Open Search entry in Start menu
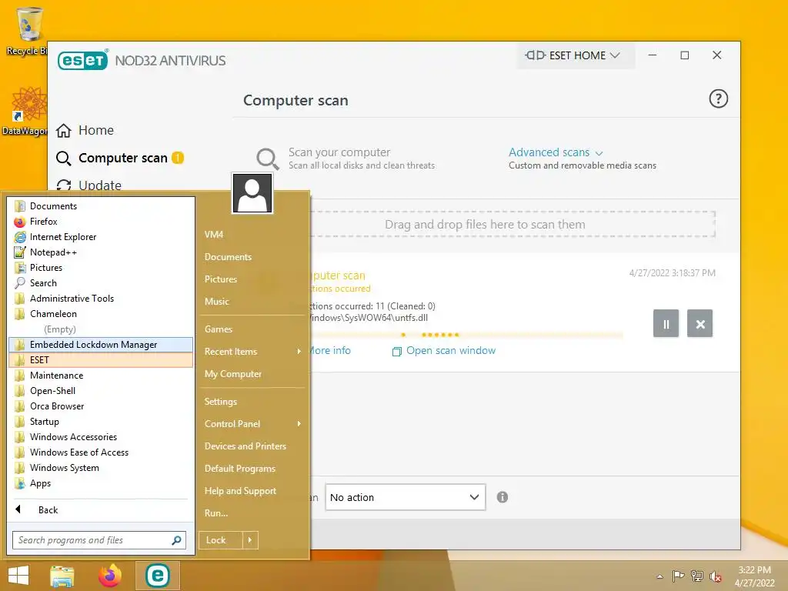Viewport: 788px width, 591px height. (101, 283)
